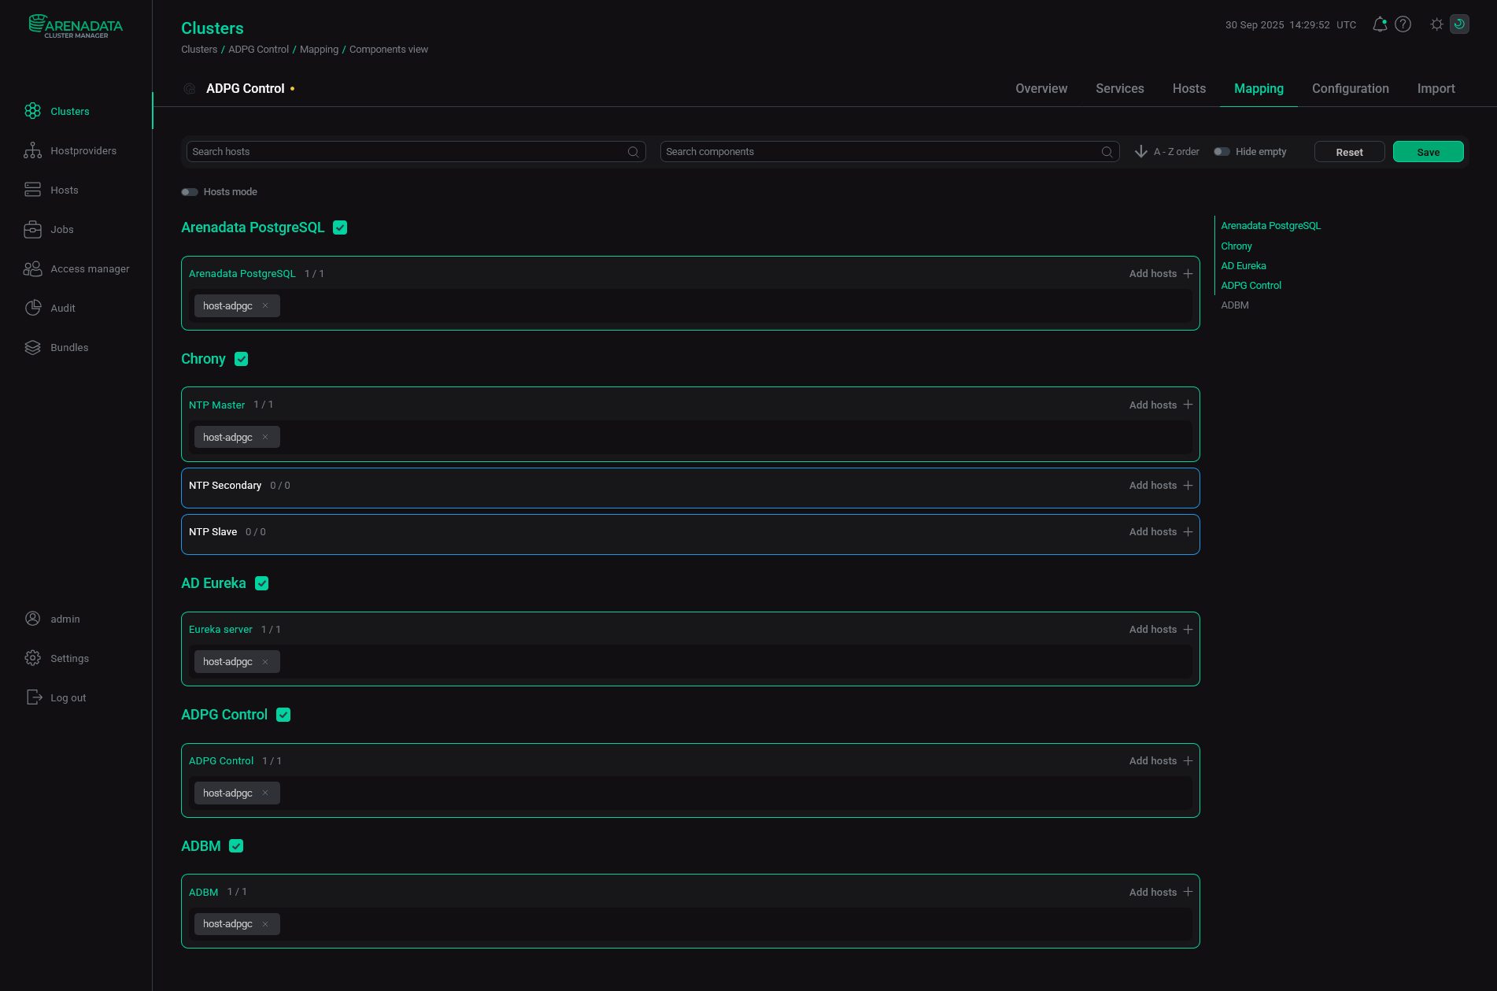Enable Hosts mode
This screenshot has height=991, width=1497.
tap(190, 191)
